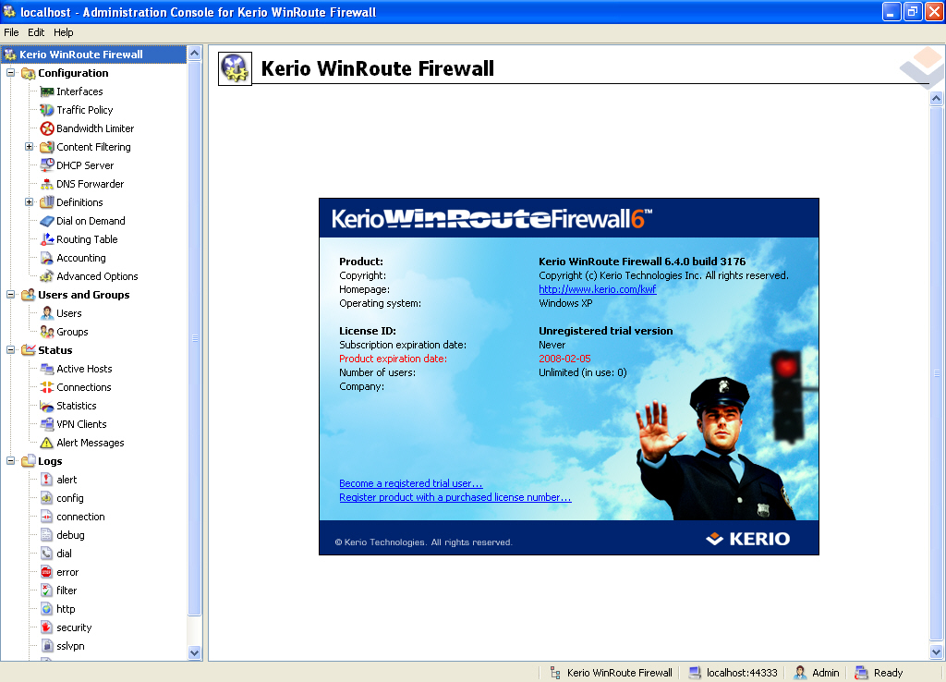This screenshot has height=682, width=946.
Task: Click the Routing Table icon
Action: click(x=47, y=239)
